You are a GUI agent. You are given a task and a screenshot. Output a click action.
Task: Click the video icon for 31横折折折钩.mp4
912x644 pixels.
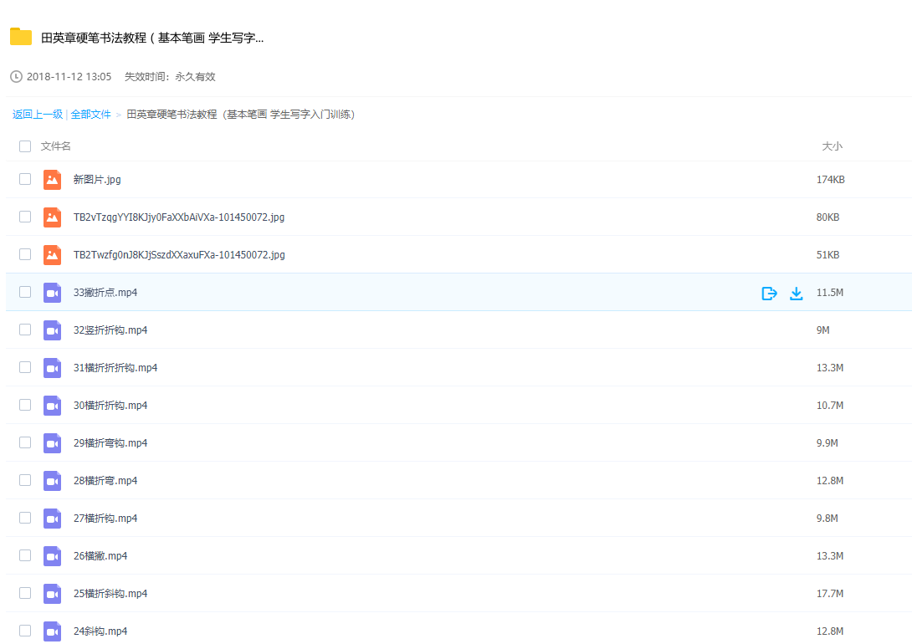(x=53, y=368)
